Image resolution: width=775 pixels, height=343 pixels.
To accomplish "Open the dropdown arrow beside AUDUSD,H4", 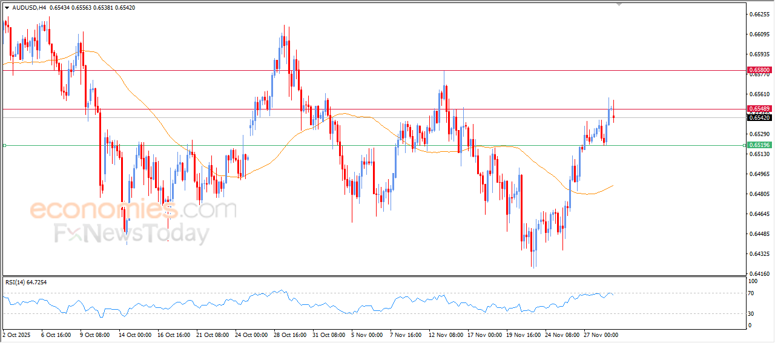I will pyautogui.click(x=7, y=8).
